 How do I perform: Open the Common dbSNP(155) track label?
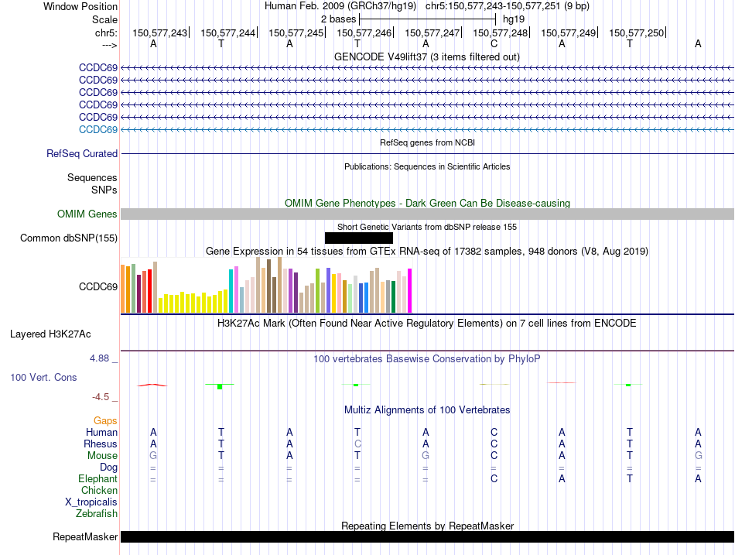click(x=69, y=238)
